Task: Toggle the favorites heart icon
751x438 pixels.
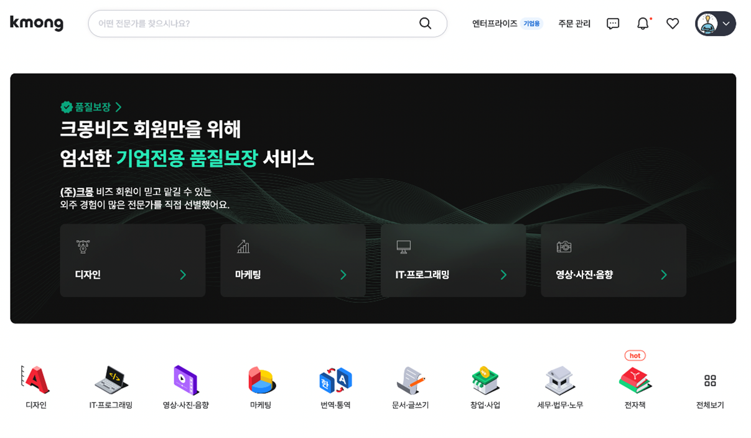Action: pos(673,23)
